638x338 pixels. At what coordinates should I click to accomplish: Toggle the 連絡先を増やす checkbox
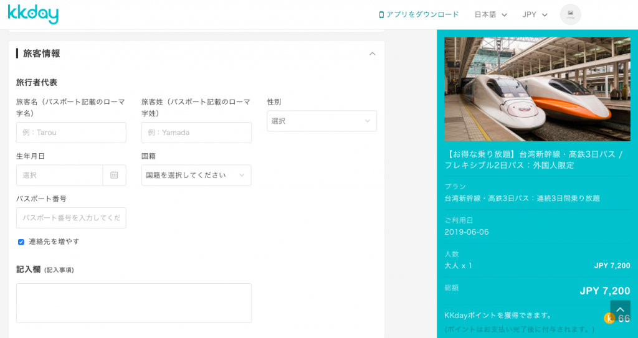click(x=21, y=242)
